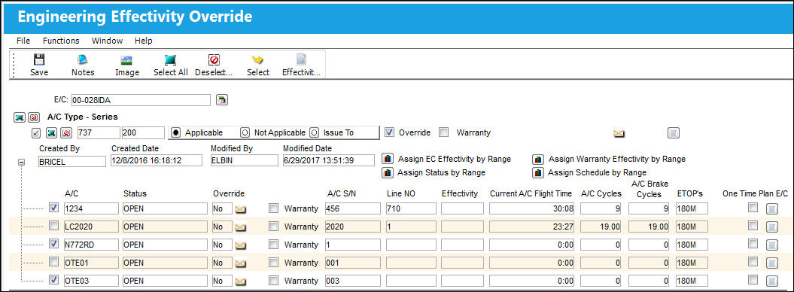Click notes icon at end of 1234 row
This screenshot has width=794, height=292.
pos(771,208)
